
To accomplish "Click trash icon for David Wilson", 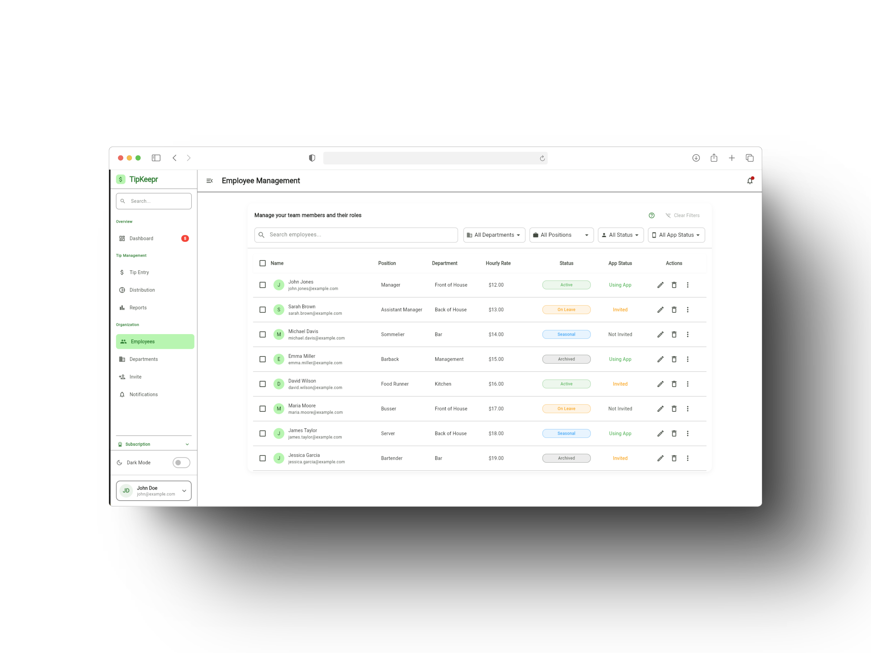I will tap(674, 384).
